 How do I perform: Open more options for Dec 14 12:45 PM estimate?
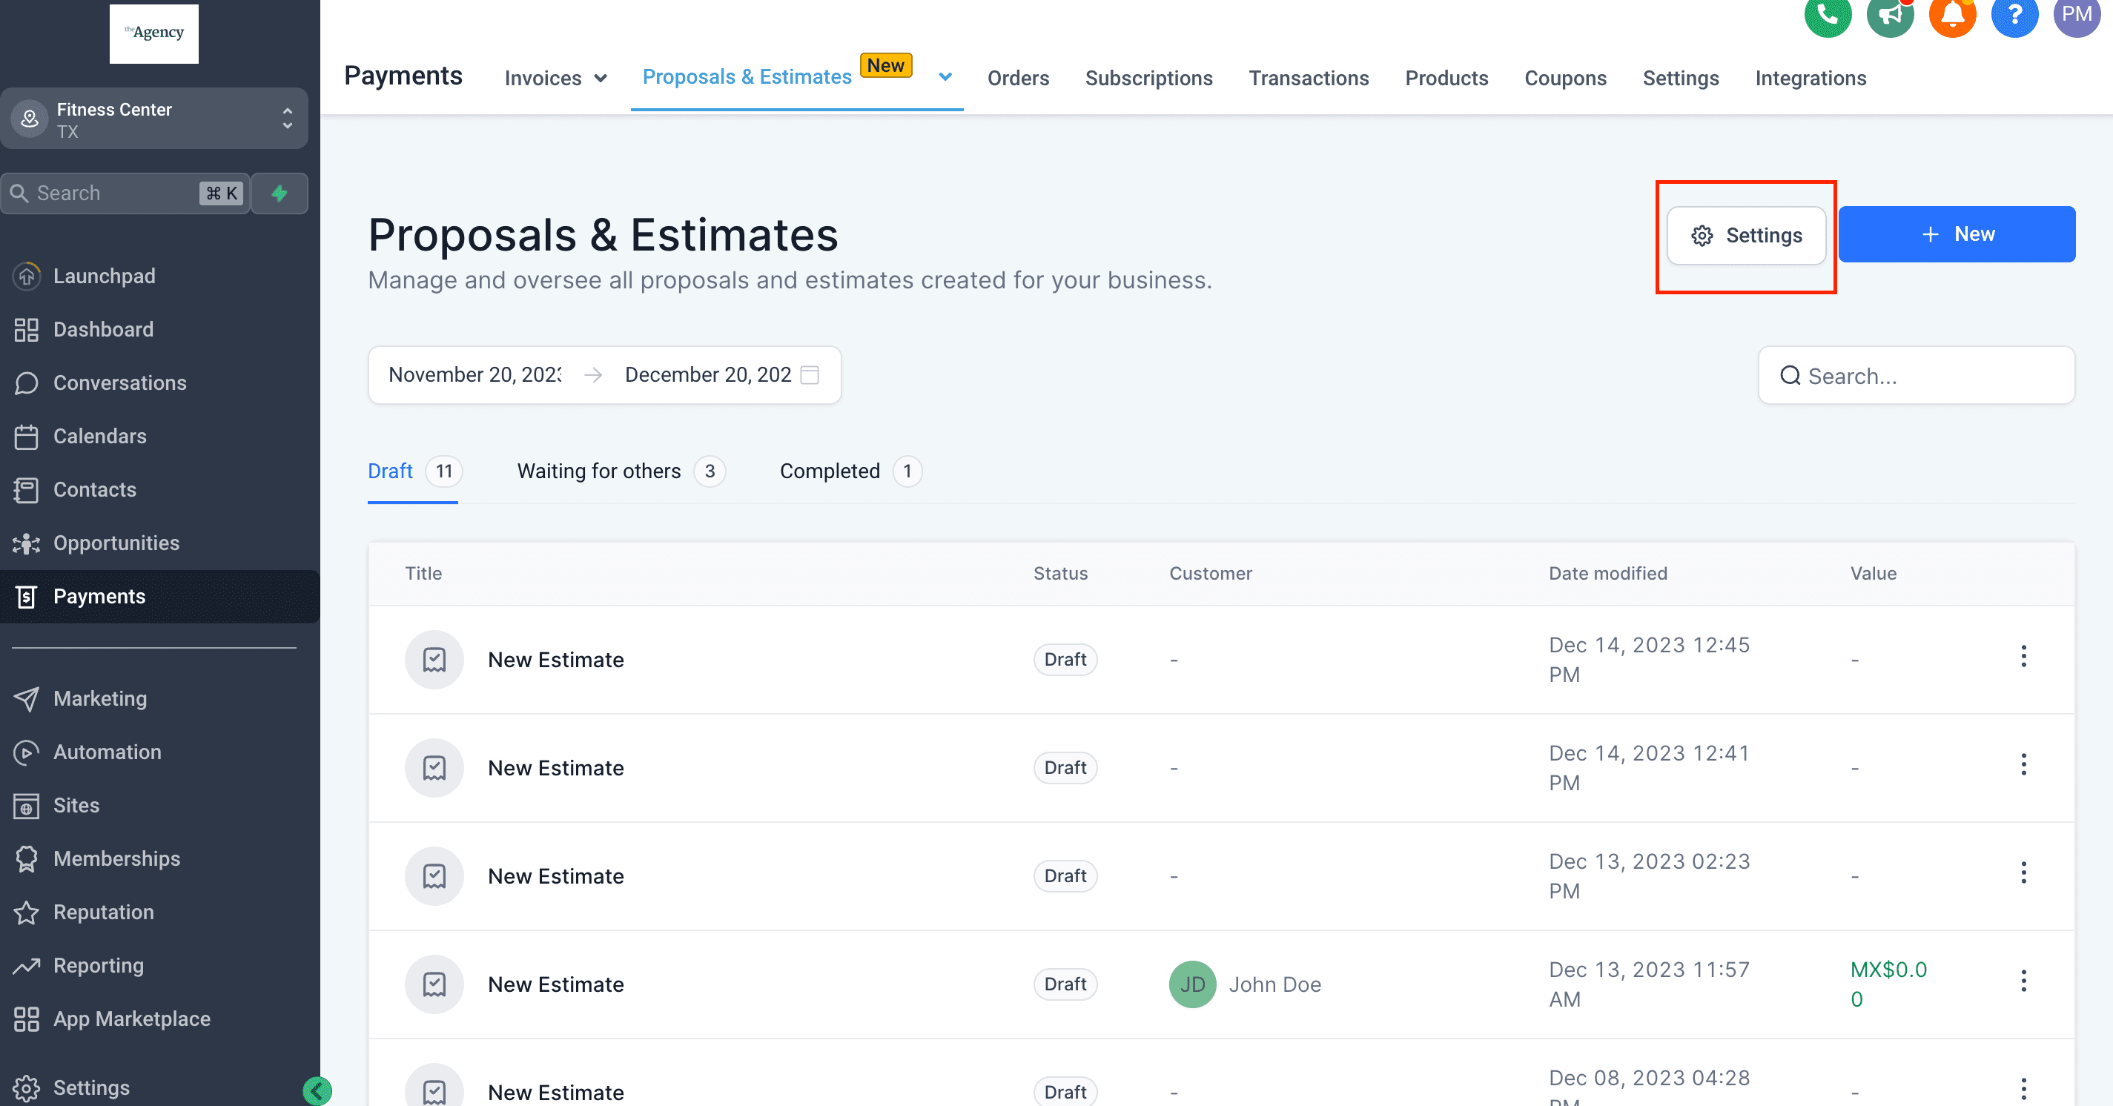[2023, 657]
